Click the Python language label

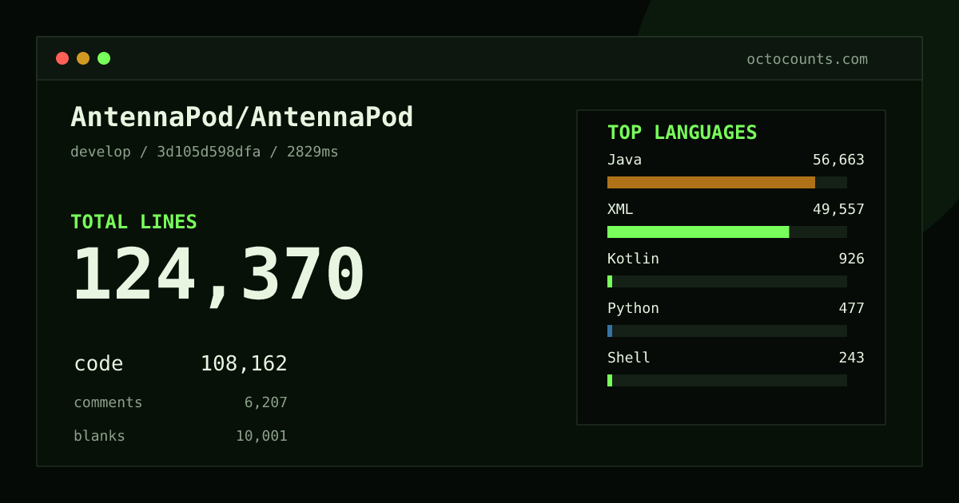pyautogui.click(x=633, y=308)
